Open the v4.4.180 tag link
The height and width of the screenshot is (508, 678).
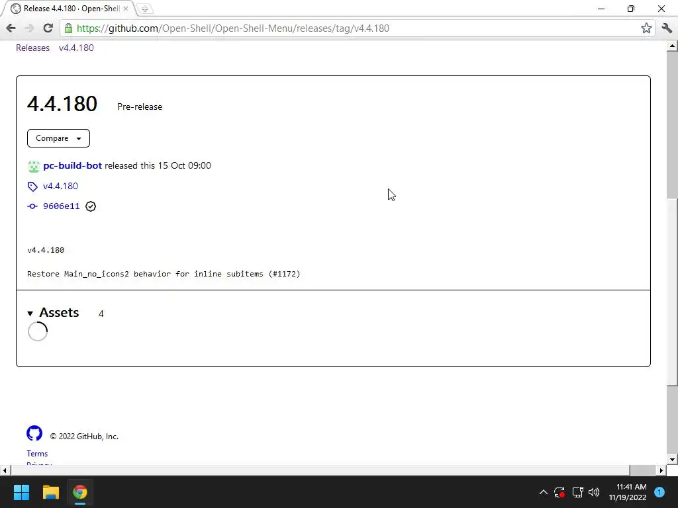(60, 186)
